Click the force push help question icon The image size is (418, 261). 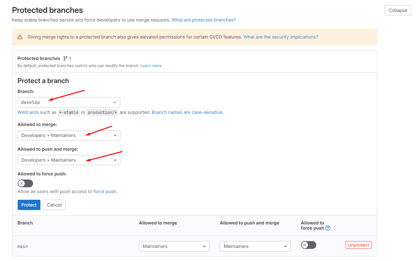click(328, 228)
